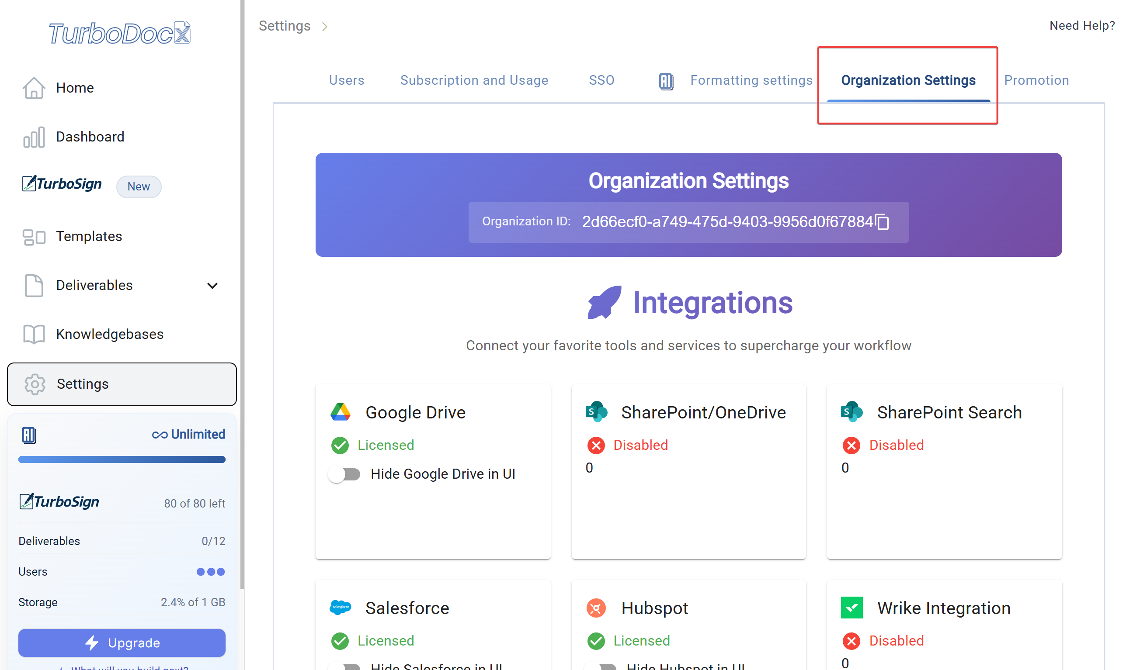This screenshot has width=1133, height=670.
Task: Click the Deliverables 0/12 usage row
Action: pos(122,541)
